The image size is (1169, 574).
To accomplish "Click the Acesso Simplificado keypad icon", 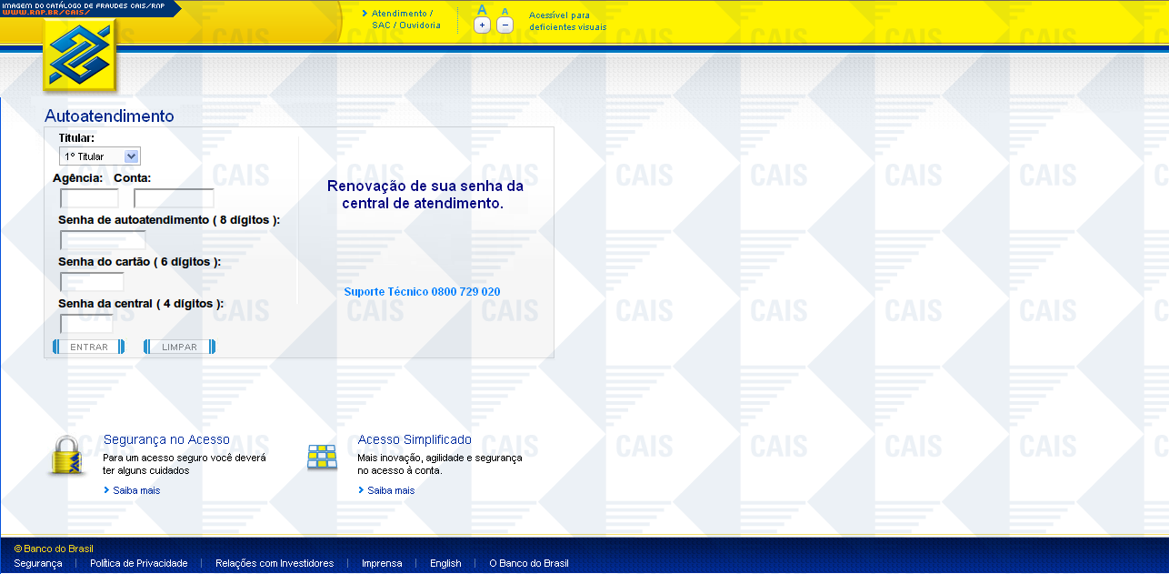I will 322,457.
